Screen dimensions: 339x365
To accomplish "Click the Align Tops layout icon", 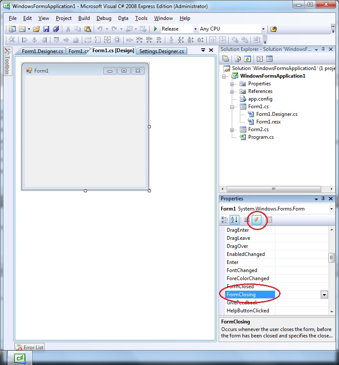I will (56, 40).
